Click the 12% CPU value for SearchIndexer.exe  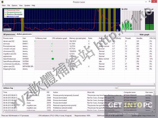coord(151,59)
